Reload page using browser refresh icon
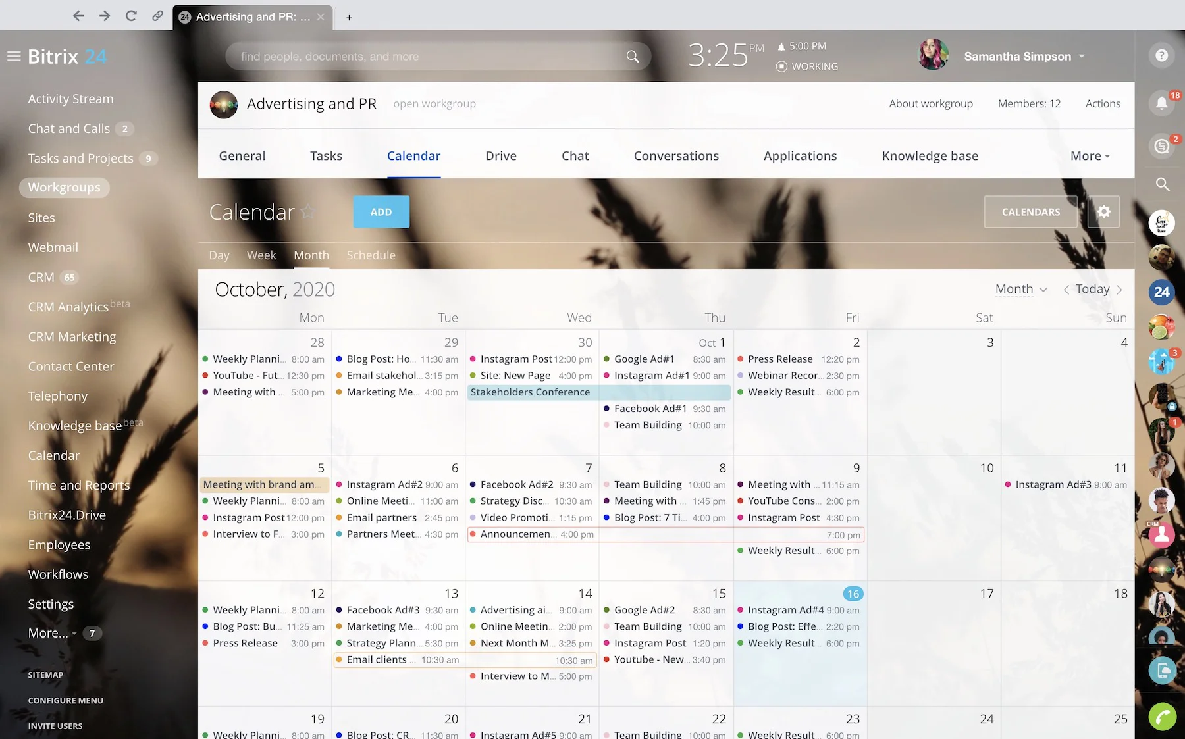This screenshot has height=739, width=1185. [131, 16]
